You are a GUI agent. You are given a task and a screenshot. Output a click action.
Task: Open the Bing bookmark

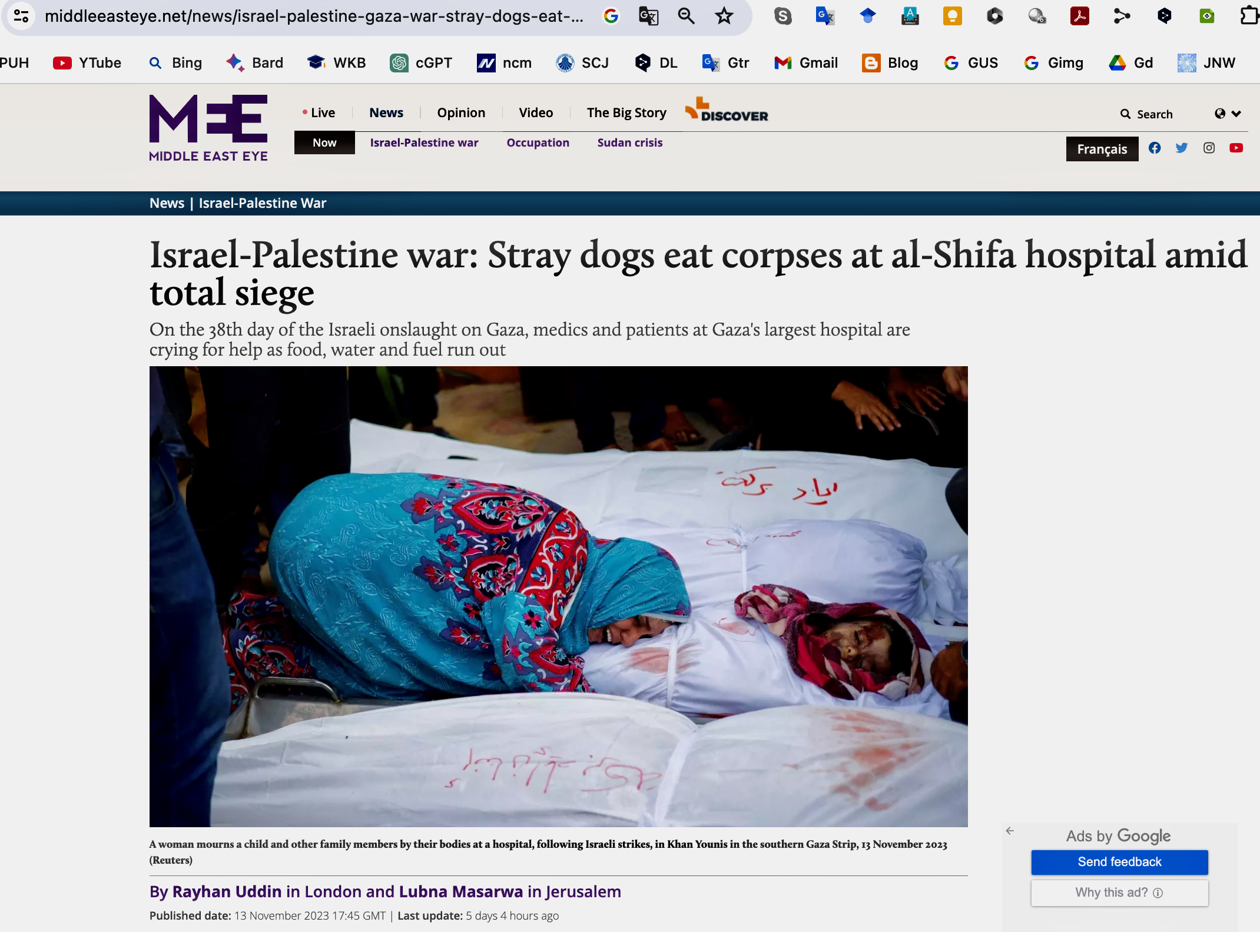tap(175, 63)
